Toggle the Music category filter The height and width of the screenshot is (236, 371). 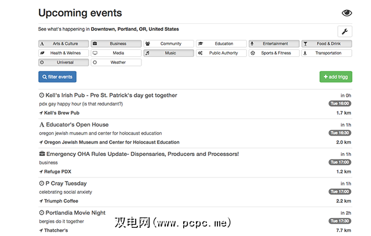168,53
